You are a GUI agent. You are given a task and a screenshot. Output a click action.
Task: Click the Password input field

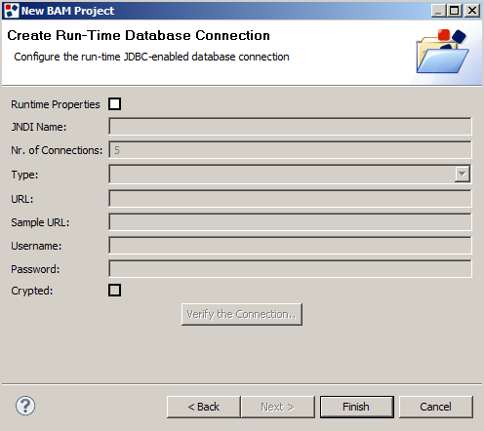coord(290,269)
